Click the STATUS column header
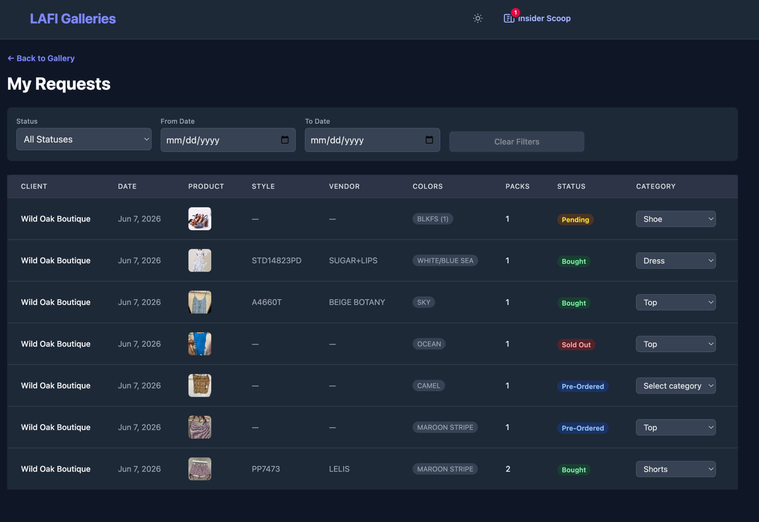The width and height of the screenshot is (759, 522). 571,186
